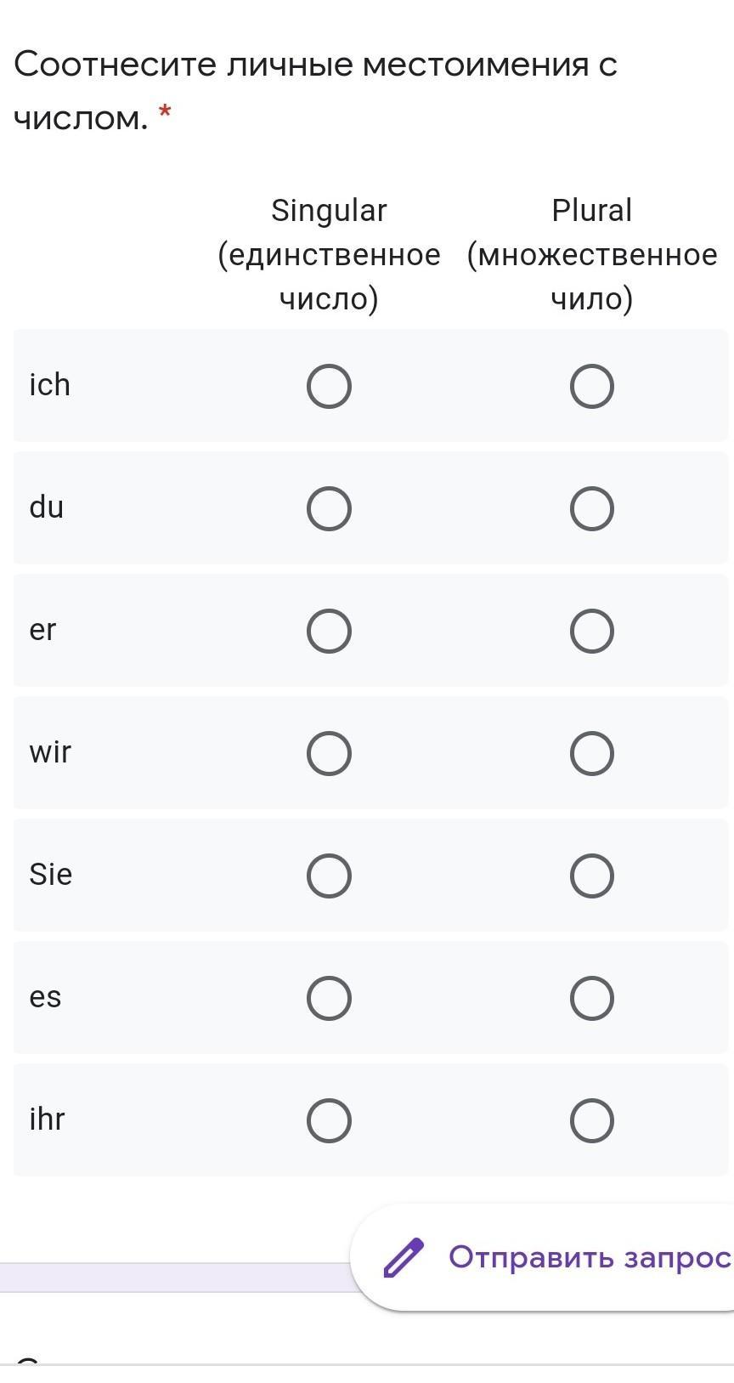
Task: Select Singular for ich
Action: [x=329, y=387]
